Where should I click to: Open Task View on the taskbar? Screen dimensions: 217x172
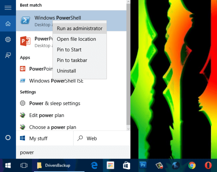point(24,165)
